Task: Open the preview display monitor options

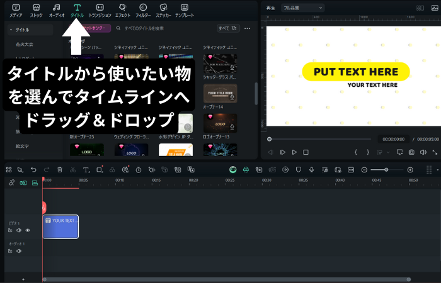Action: click(399, 152)
